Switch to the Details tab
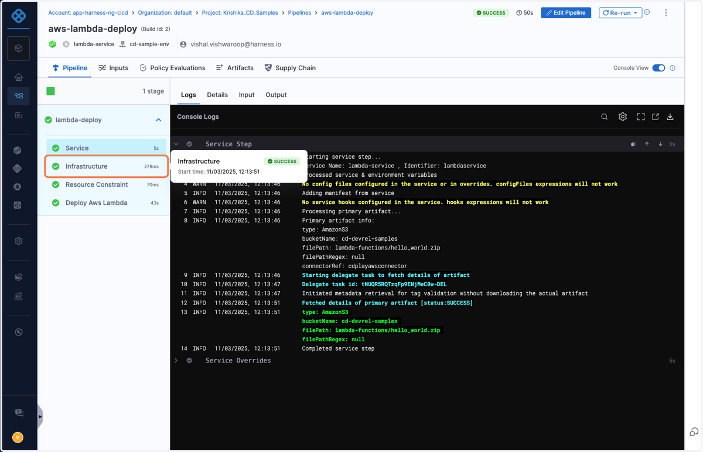The width and height of the screenshot is (703, 452). (217, 95)
